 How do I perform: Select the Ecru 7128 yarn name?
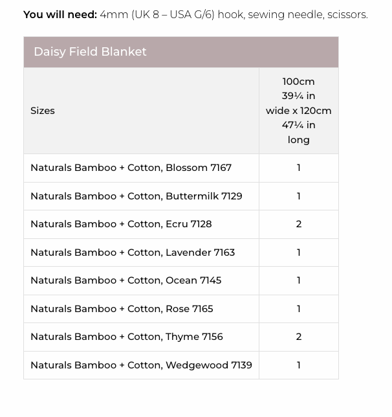(x=121, y=224)
